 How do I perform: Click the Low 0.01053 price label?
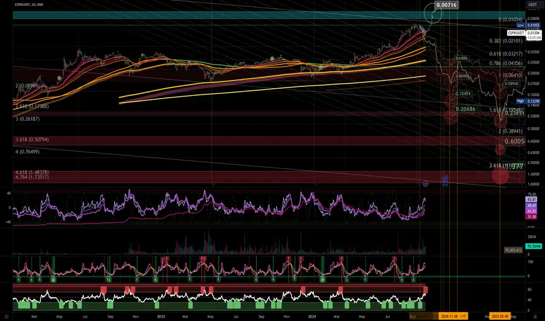(528, 25)
